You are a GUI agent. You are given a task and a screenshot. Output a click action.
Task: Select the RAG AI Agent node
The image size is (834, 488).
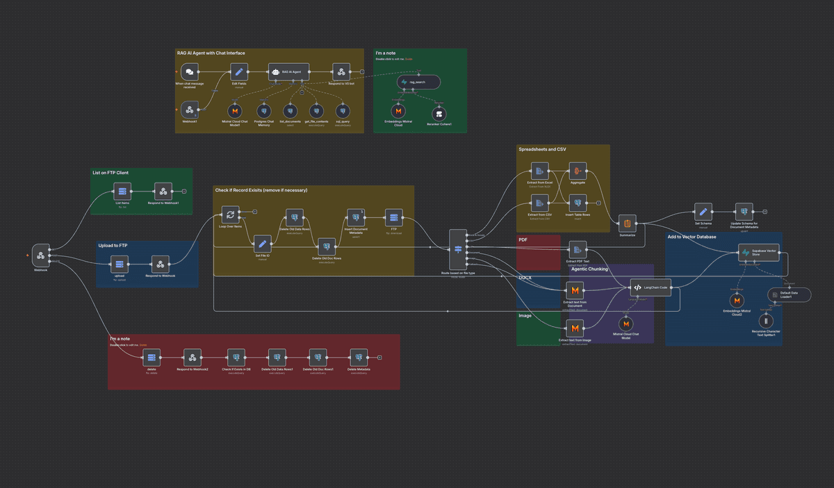[288, 71]
